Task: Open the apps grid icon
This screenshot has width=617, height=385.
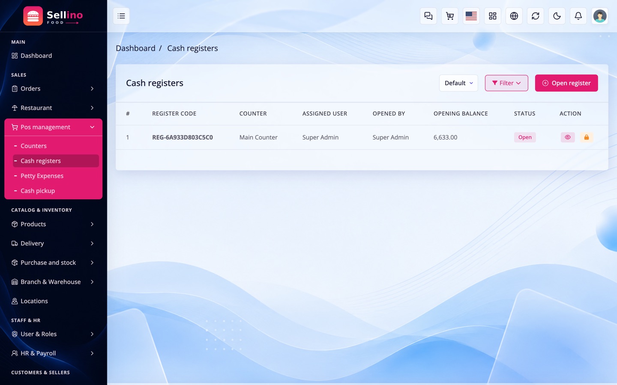Action: click(x=493, y=16)
